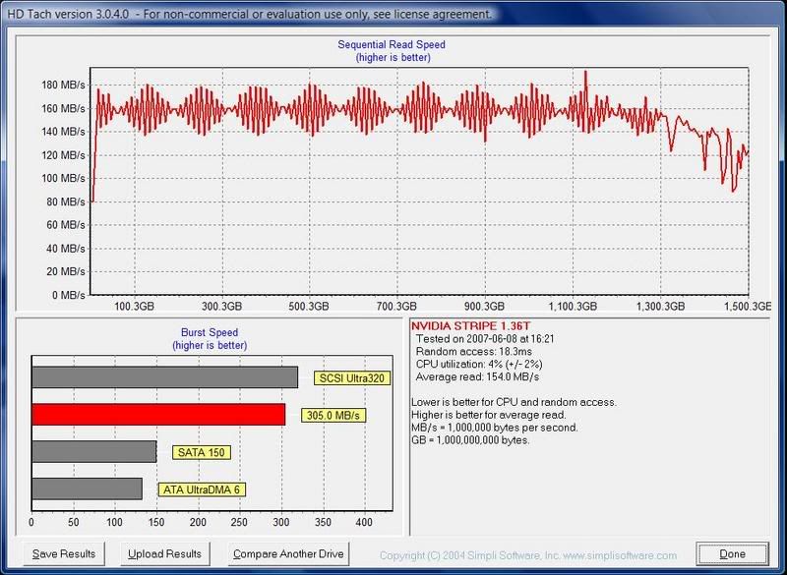Select the 180 MB/s axis label
Image resolution: width=787 pixels, height=575 pixels.
(x=63, y=85)
